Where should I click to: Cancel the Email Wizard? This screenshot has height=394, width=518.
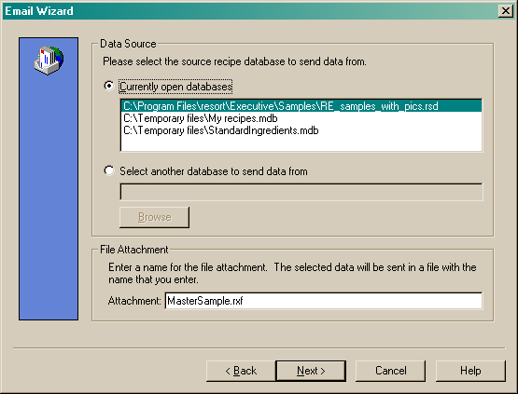tap(390, 371)
